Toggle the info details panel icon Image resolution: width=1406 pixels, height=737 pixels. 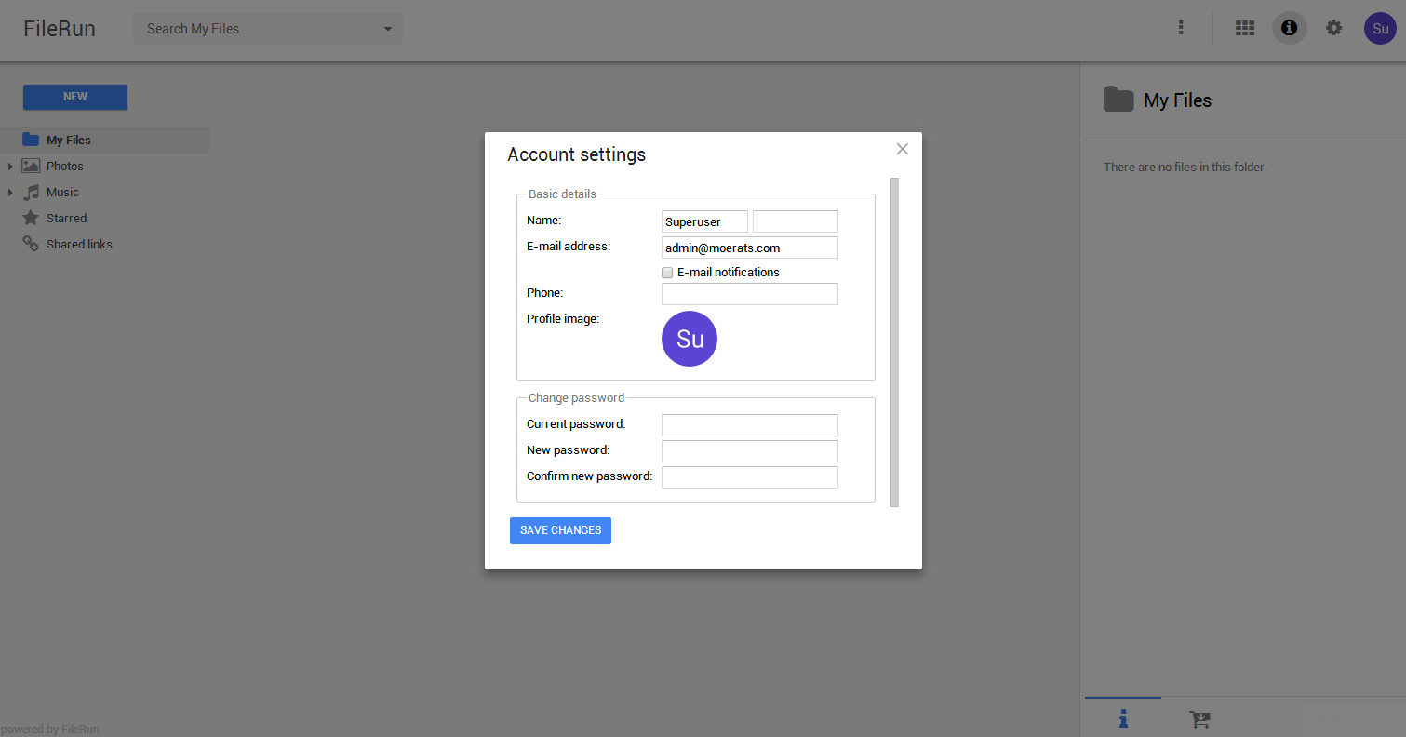tap(1289, 28)
